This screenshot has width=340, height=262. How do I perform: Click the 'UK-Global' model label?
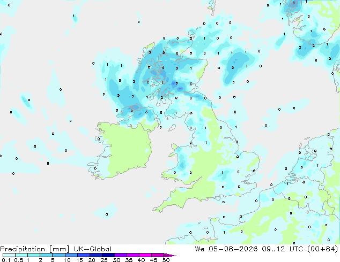[93, 249]
